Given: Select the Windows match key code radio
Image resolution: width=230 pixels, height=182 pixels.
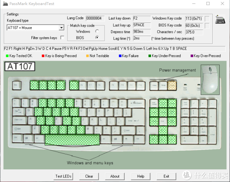Looking at the screenshot, I should [x=97, y=31].
